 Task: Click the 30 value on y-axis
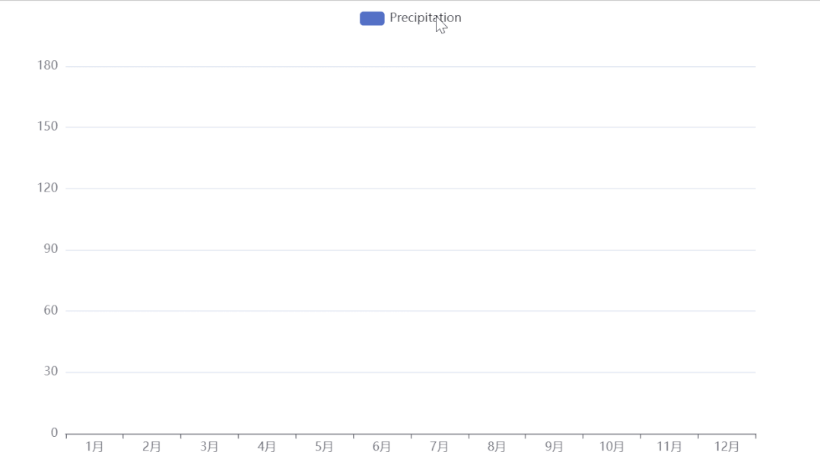pos(50,372)
